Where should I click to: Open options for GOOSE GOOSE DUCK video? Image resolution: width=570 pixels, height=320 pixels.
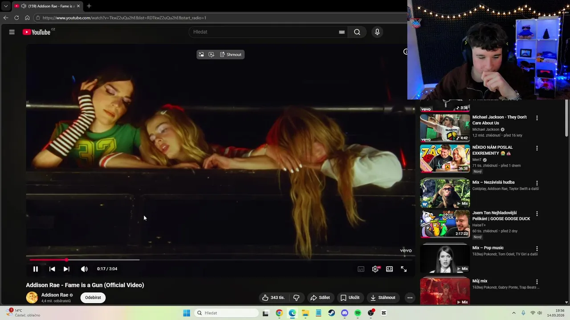537,214
